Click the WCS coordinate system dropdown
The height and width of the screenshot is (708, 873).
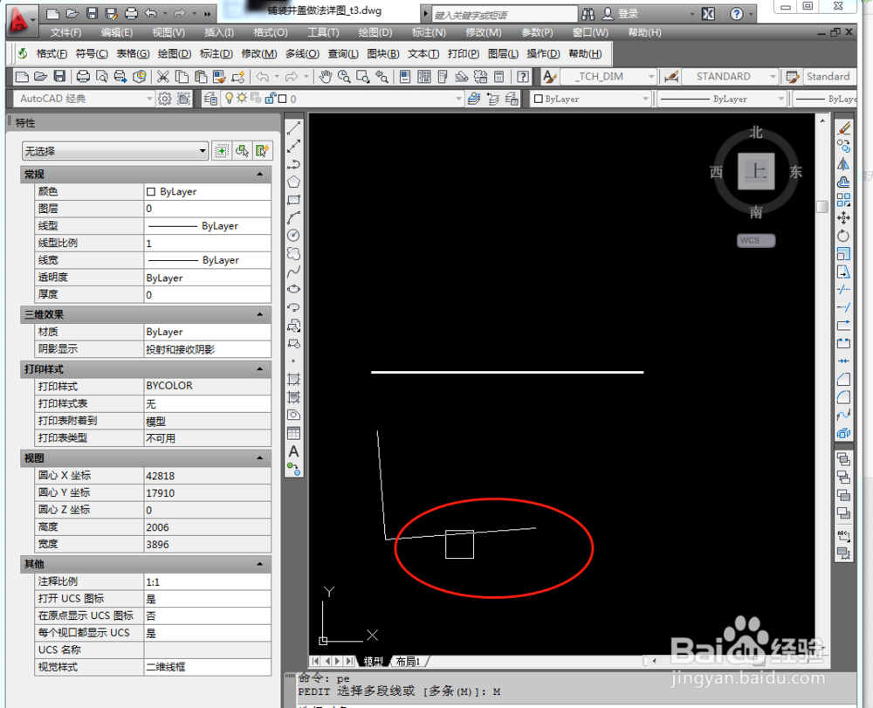755,240
